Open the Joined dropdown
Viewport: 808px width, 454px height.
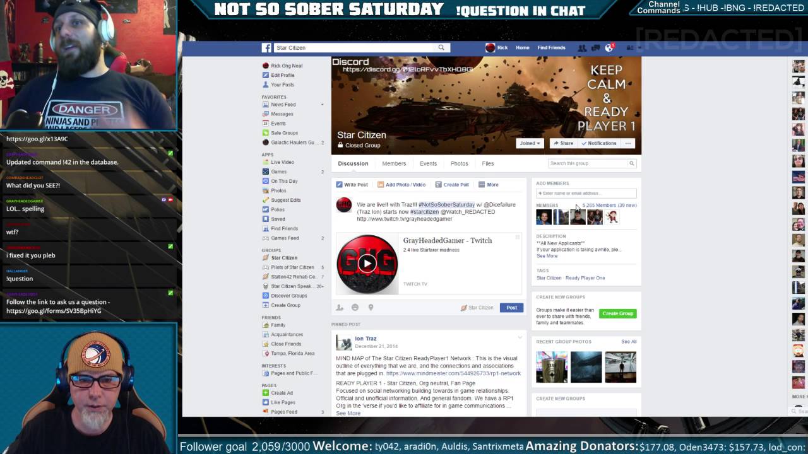click(x=529, y=143)
